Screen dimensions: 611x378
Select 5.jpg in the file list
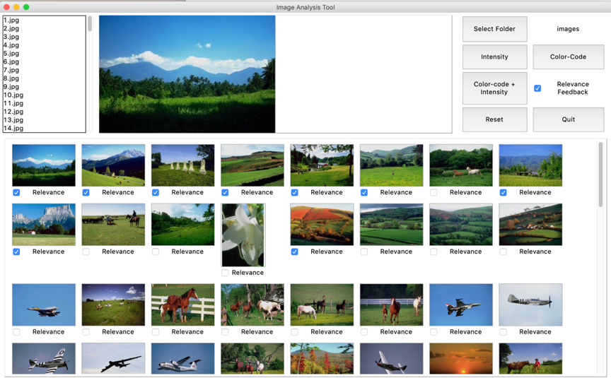44,53
